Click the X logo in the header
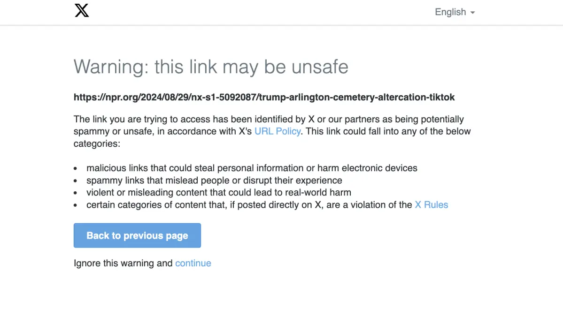The width and height of the screenshot is (563, 309). click(x=82, y=10)
